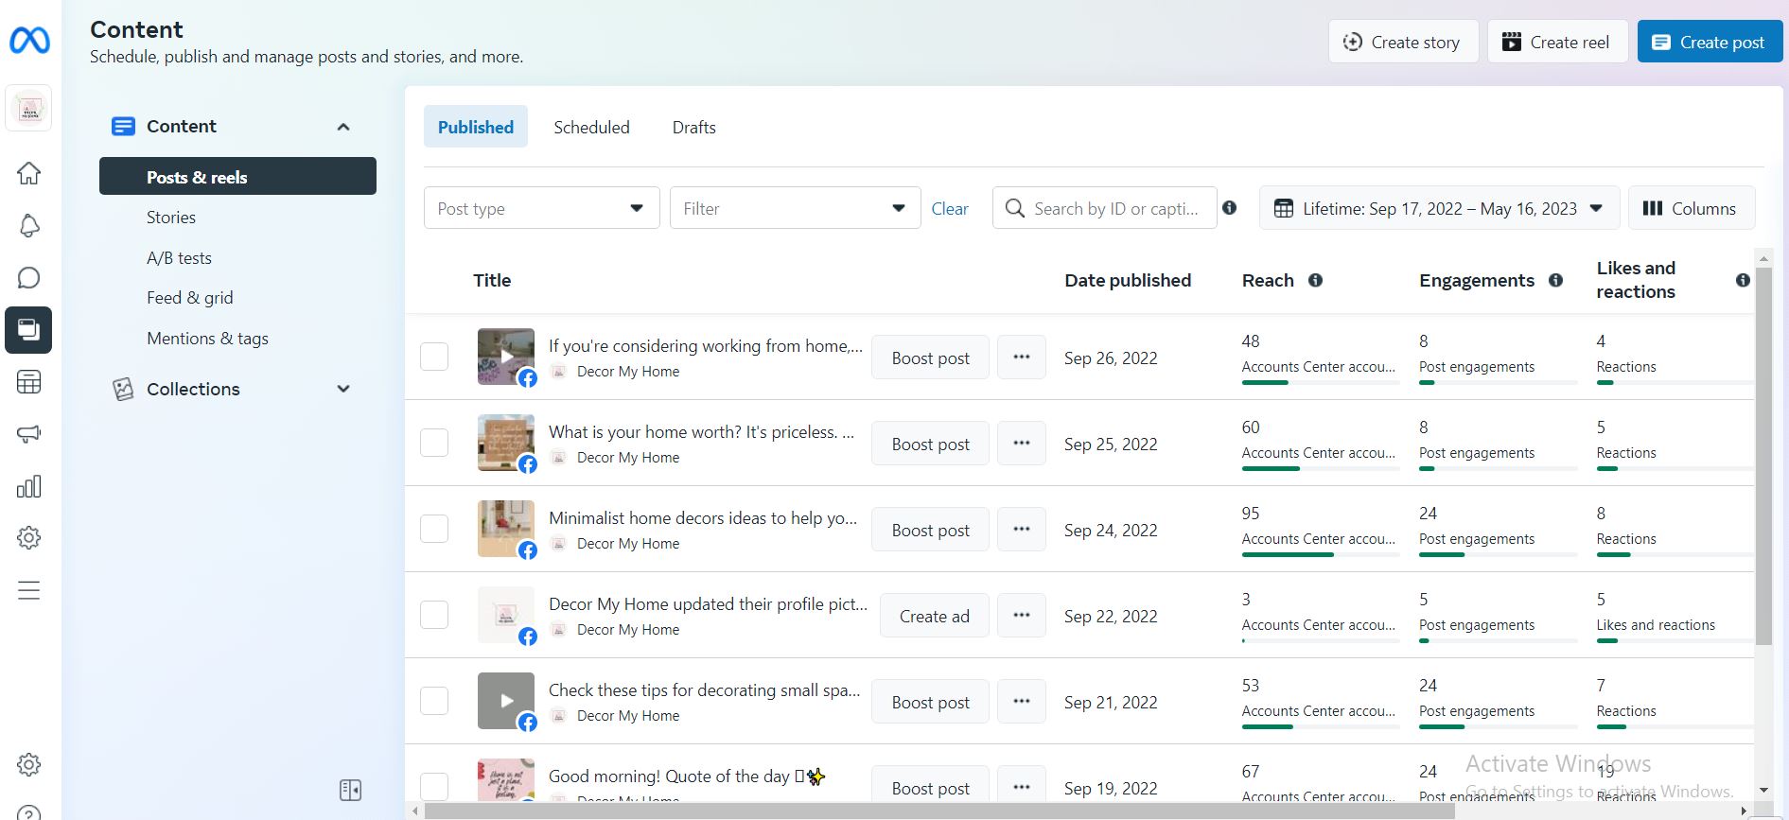1789x820 pixels.
Task: Collapse the navigation panel icon
Action: (x=350, y=790)
